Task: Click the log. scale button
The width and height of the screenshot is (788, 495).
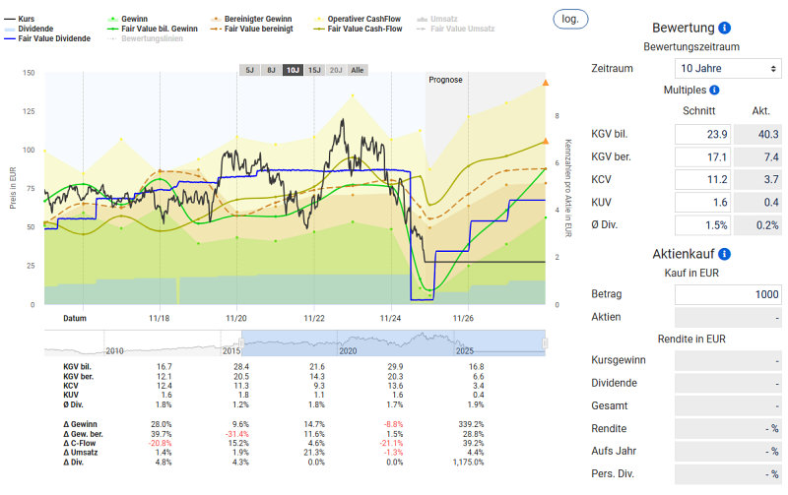Action: tap(570, 19)
